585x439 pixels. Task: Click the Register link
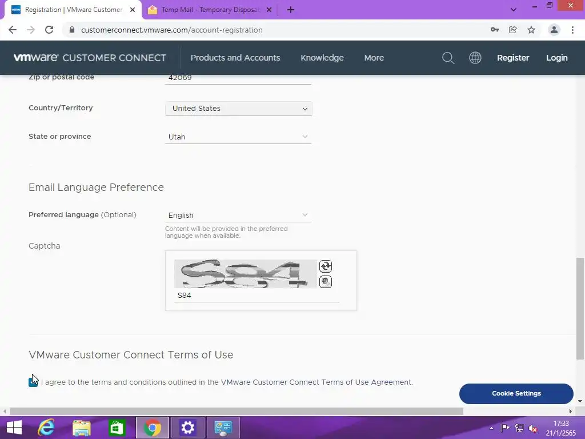[513, 58]
